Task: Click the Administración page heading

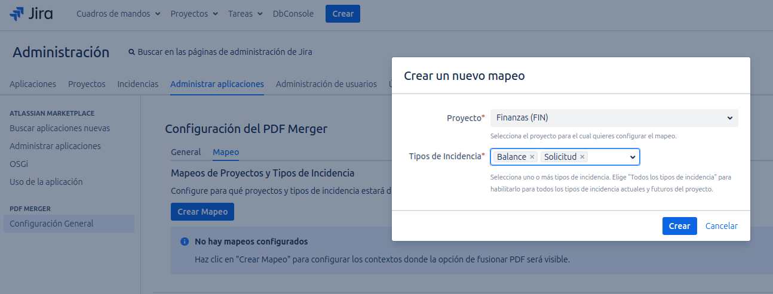Action: coord(61,52)
